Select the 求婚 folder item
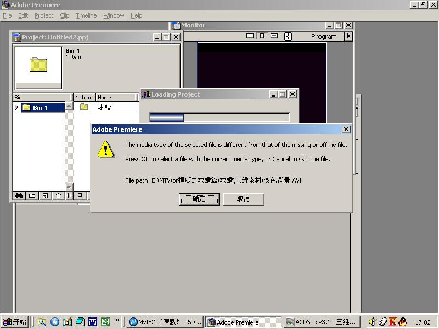The width and height of the screenshot is (439, 329). [104, 106]
